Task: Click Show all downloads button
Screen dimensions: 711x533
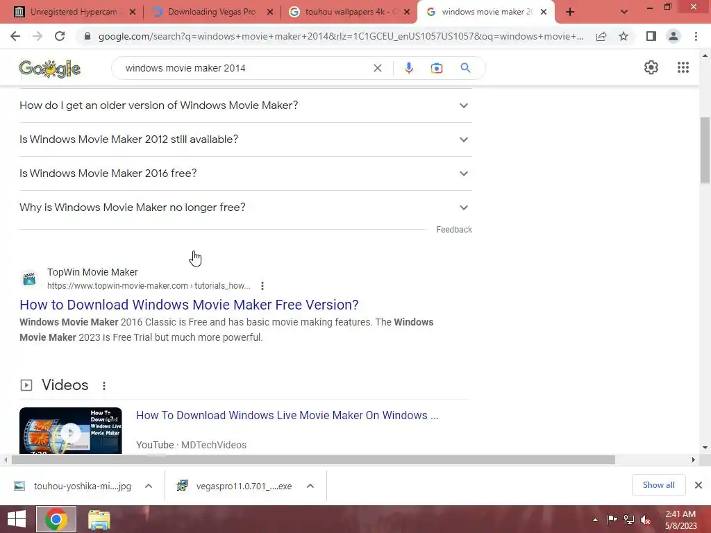Action: pos(658,485)
